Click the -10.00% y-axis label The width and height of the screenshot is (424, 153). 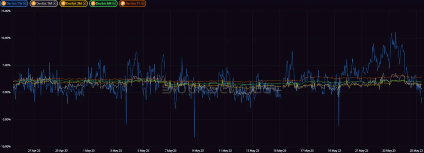pyautogui.click(x=6, y=146)
